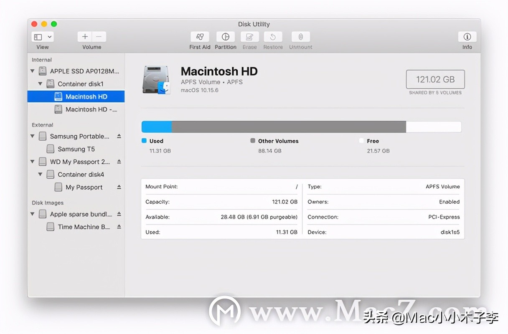508x334 pixels.
Task: Open the Partition tool
Action: (225, 37)
